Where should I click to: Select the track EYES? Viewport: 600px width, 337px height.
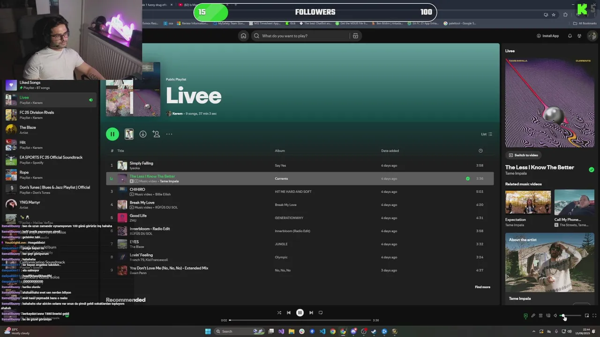tap(300, 244)
